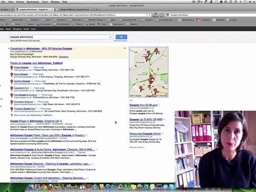This screenshot has width=256, height=192.
Task: Click Advanced search link
Action: 120,41
